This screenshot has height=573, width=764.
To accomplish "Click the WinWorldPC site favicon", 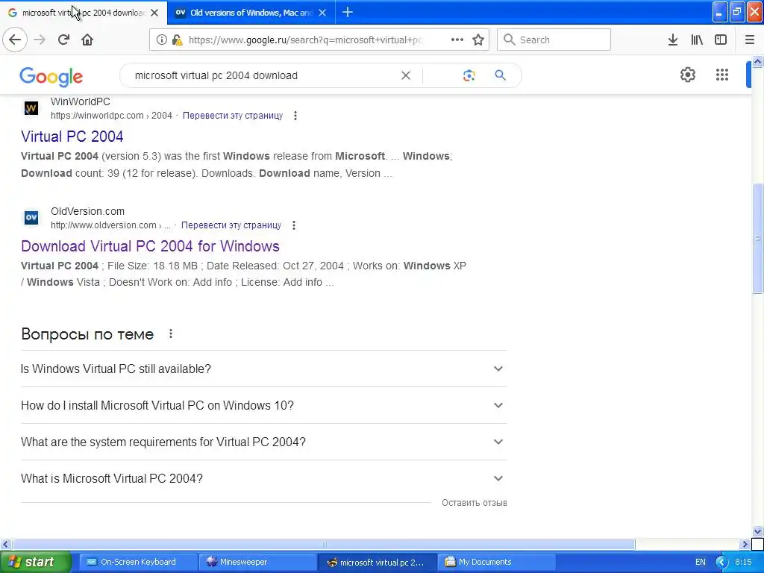I will tap(31, 108).
